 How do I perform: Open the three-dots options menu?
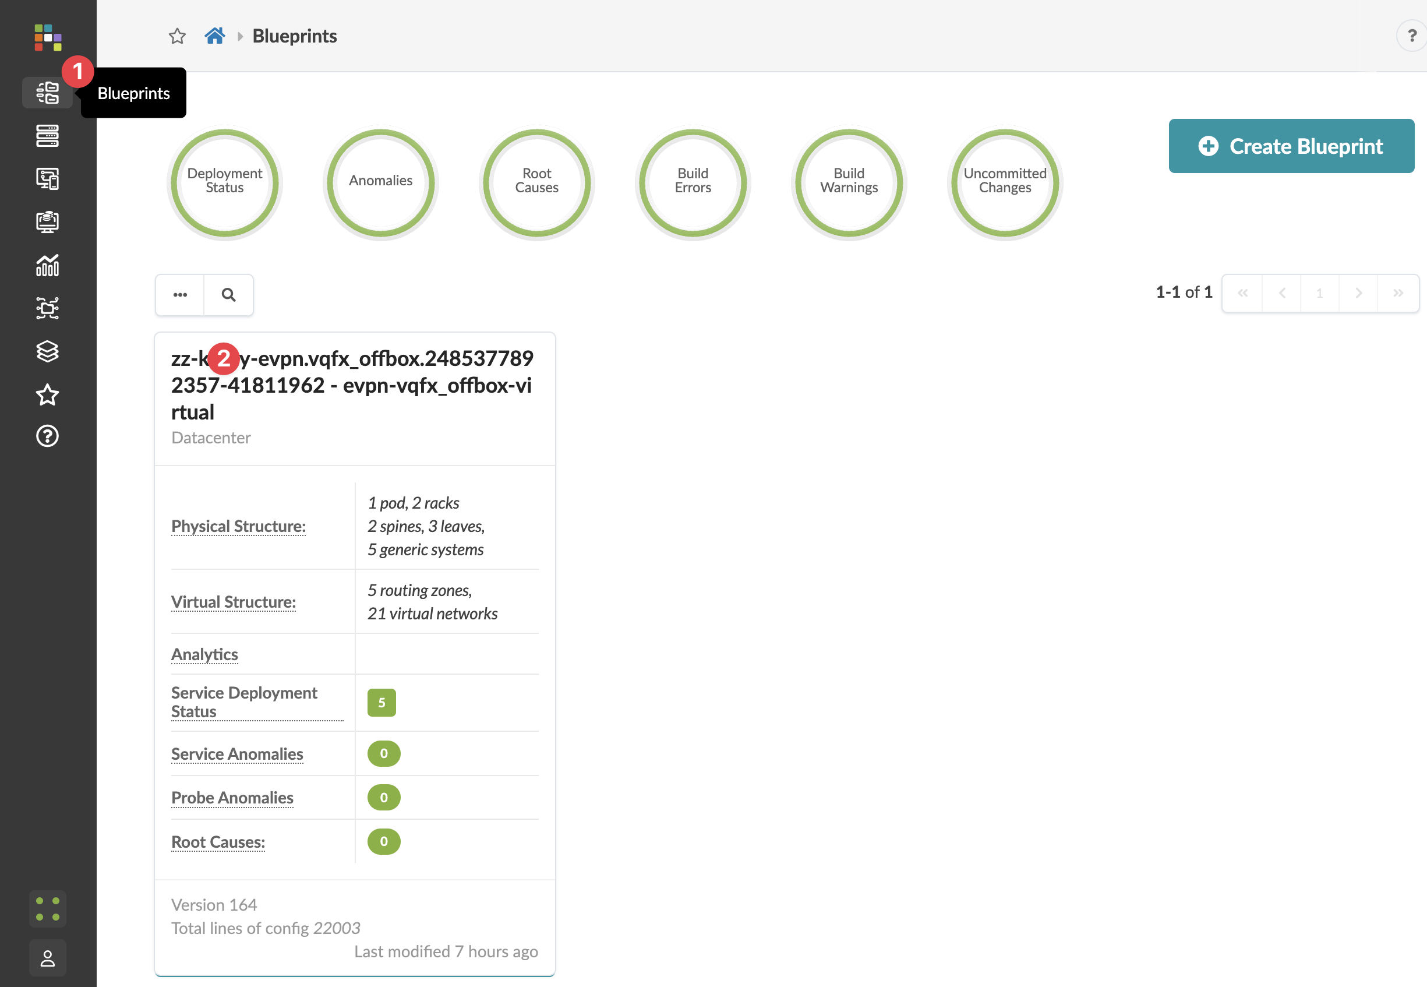coord(180,295)
